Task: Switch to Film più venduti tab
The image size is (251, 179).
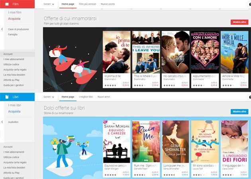Action: (x=87, y=4)
